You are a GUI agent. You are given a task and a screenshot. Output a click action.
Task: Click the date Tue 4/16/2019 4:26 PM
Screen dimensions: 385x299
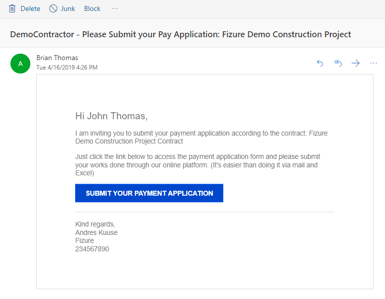67,68
